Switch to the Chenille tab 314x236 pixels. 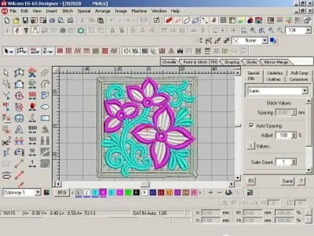tap(169, 62)
